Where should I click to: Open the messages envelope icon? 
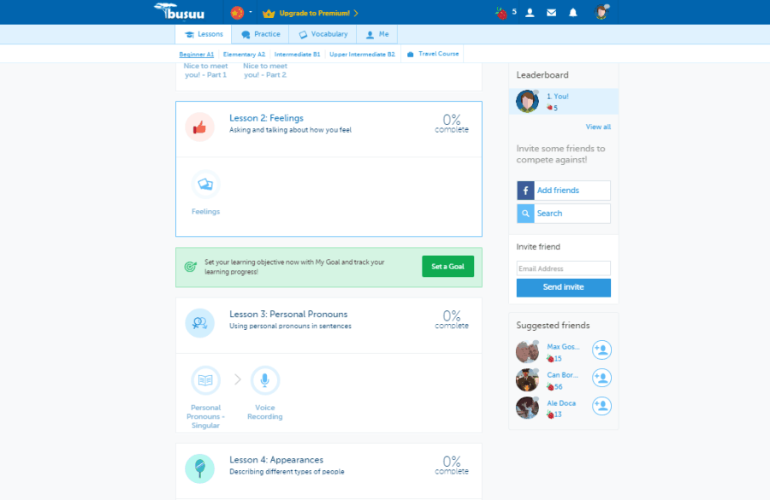pyautogui.click(x=552, y=13)
